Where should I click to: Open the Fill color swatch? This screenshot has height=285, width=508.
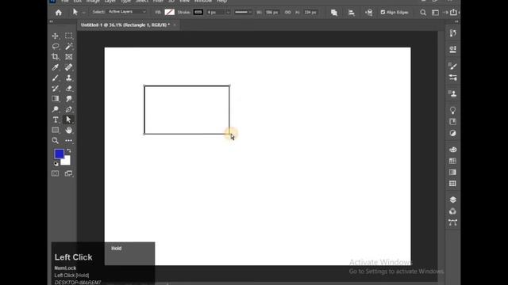click(169, 13)
